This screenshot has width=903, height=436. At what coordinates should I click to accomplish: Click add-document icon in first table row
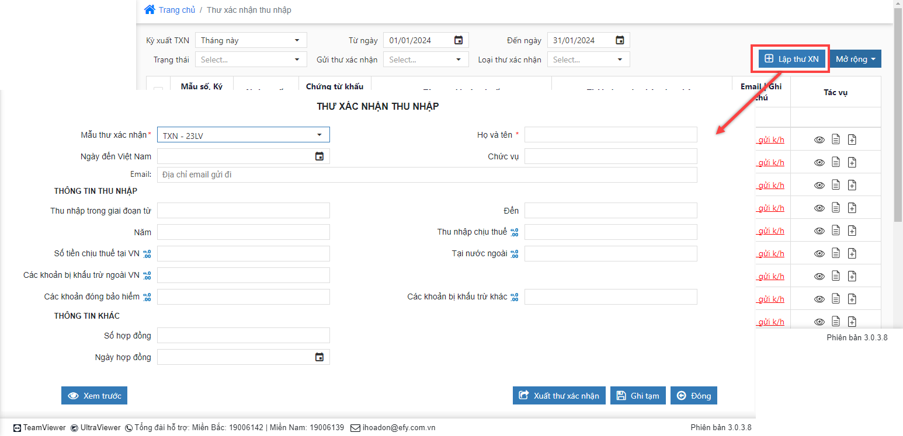click(852, 139)
